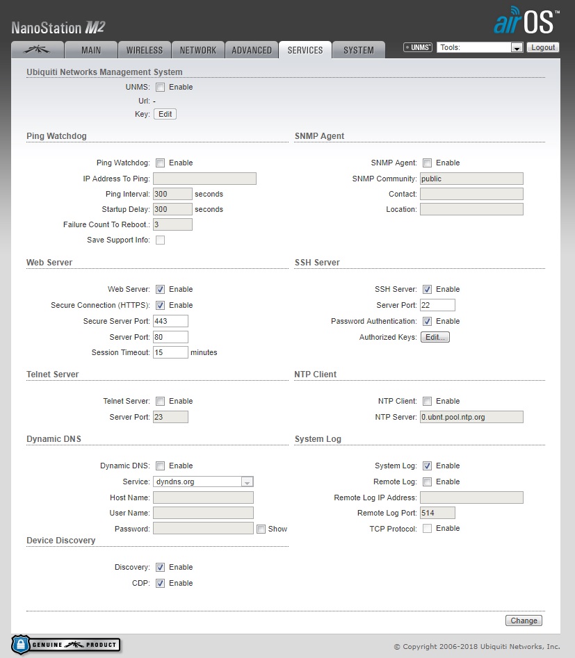Click the SNMP Agent section heading
This screenshot has width=575, height=658.
click(319, 136)
